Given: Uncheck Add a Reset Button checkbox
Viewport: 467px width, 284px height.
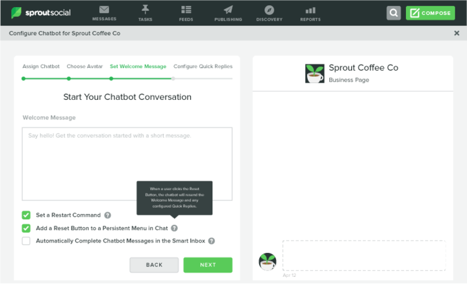Looking at the screenshot, I should [26, 228].
